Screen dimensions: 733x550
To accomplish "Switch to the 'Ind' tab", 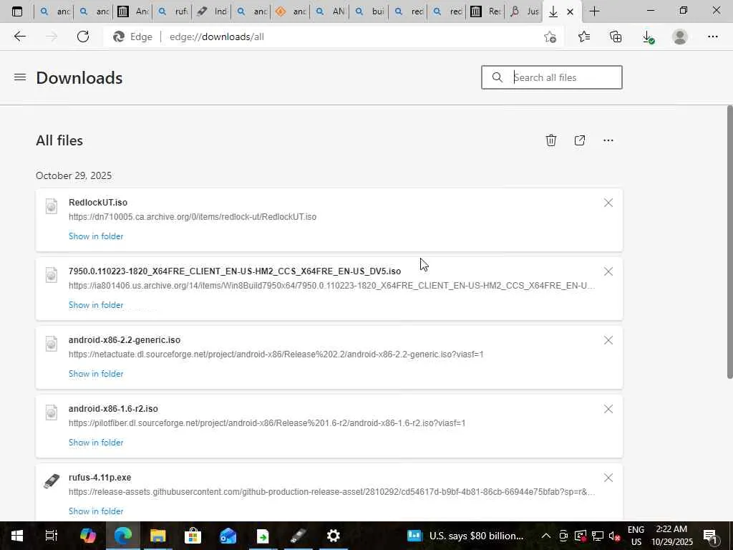I will (213, 11).
